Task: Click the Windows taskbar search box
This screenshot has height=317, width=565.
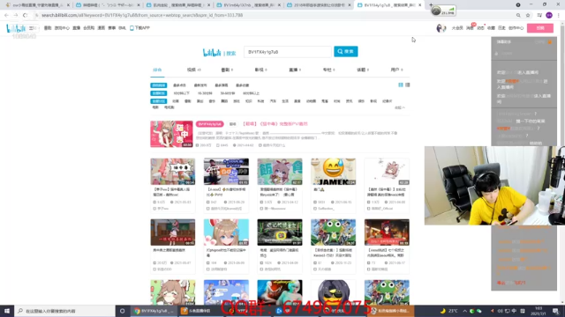Action: click(64, 311)
